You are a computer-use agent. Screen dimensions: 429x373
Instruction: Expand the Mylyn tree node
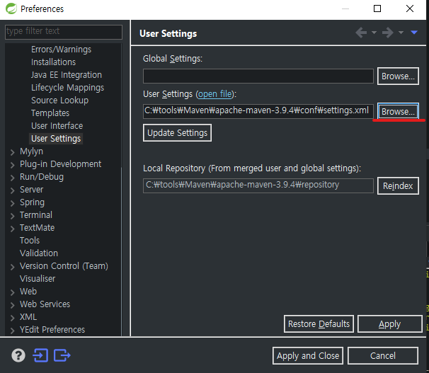pyautogui.click(x=12, y=152)
